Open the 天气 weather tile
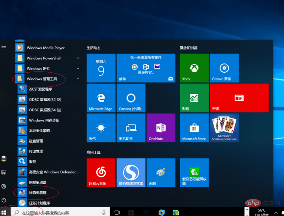The width and height of the screenshot is (284, 216). coord(101,128)
